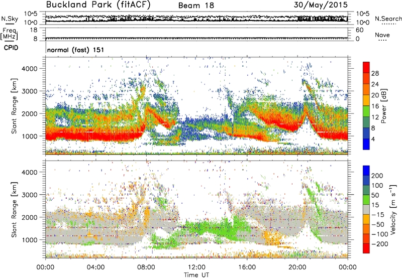Screen dimensions: 402x278
Task: Click the '4000' tick on the velocity panel
Action: (29, 172)
